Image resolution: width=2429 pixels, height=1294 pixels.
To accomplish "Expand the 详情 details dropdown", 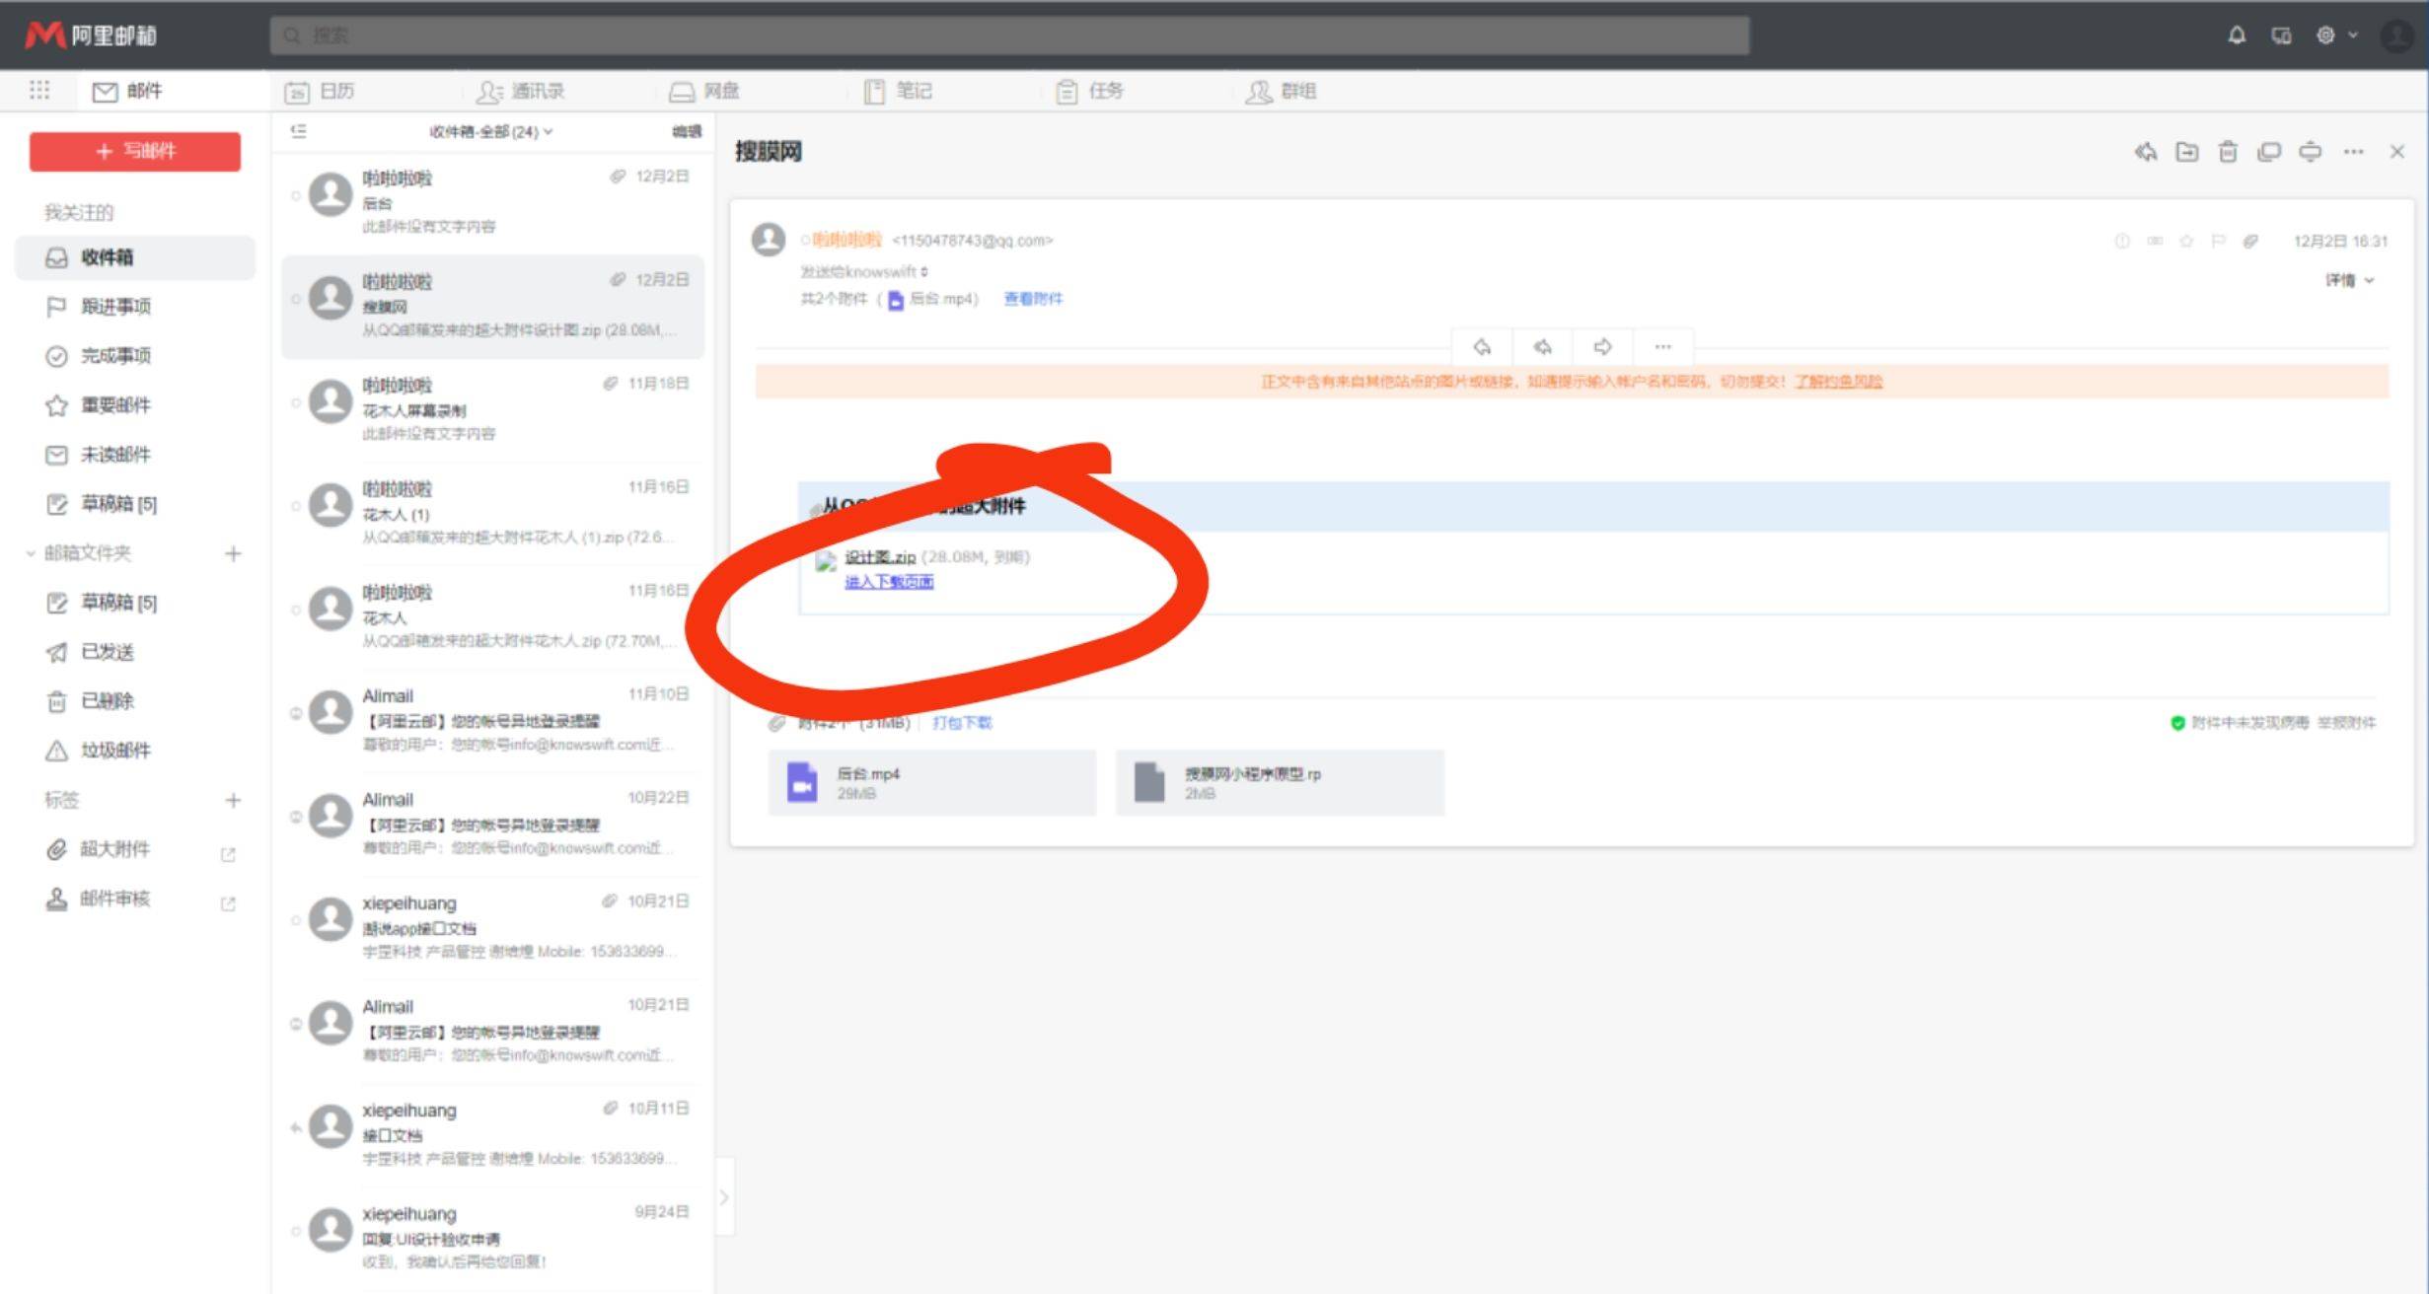I will (x=2349, y=280).
